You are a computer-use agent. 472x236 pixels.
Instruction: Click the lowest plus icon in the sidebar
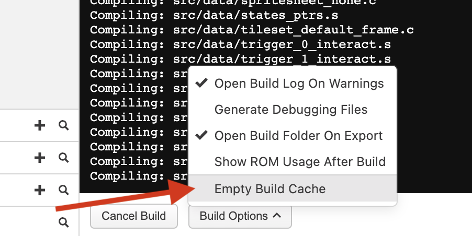pos(39,190)
